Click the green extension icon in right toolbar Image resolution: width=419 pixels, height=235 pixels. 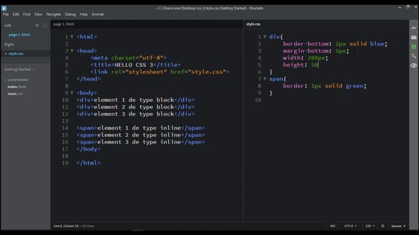point(414,47)
